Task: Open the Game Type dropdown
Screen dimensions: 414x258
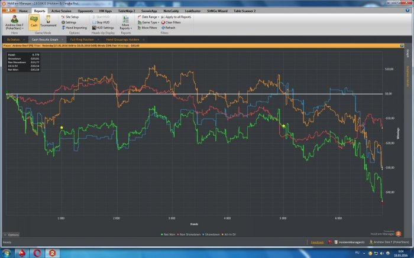Action: 147,22
